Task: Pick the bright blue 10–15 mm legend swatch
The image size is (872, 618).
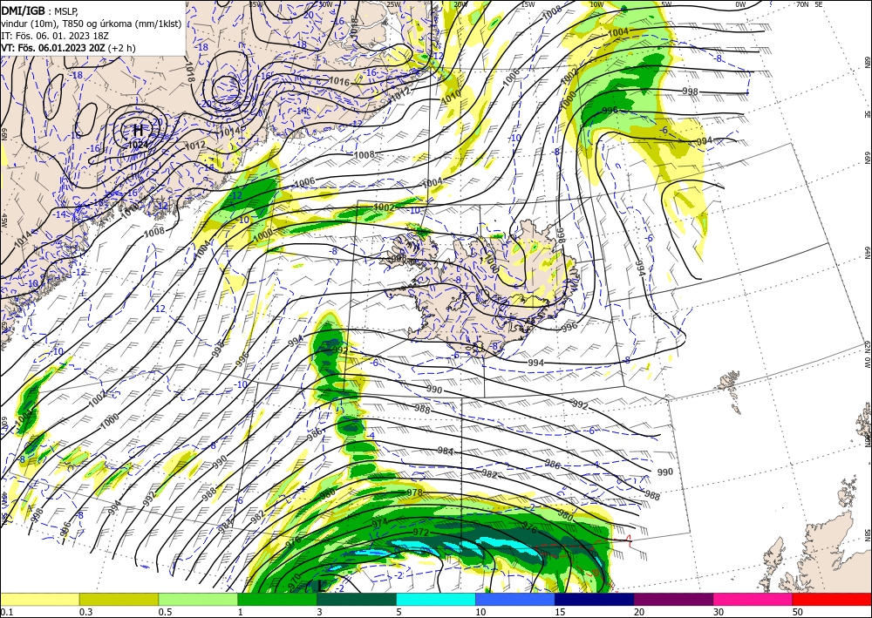Action: pos(515,599)
